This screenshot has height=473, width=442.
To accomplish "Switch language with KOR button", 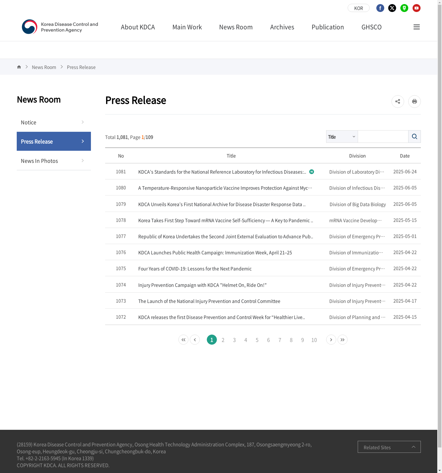I will tap(358, 8).
